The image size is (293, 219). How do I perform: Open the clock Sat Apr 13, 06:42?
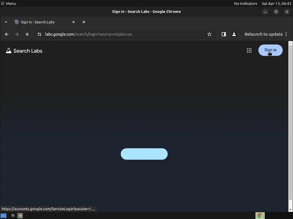276,3
